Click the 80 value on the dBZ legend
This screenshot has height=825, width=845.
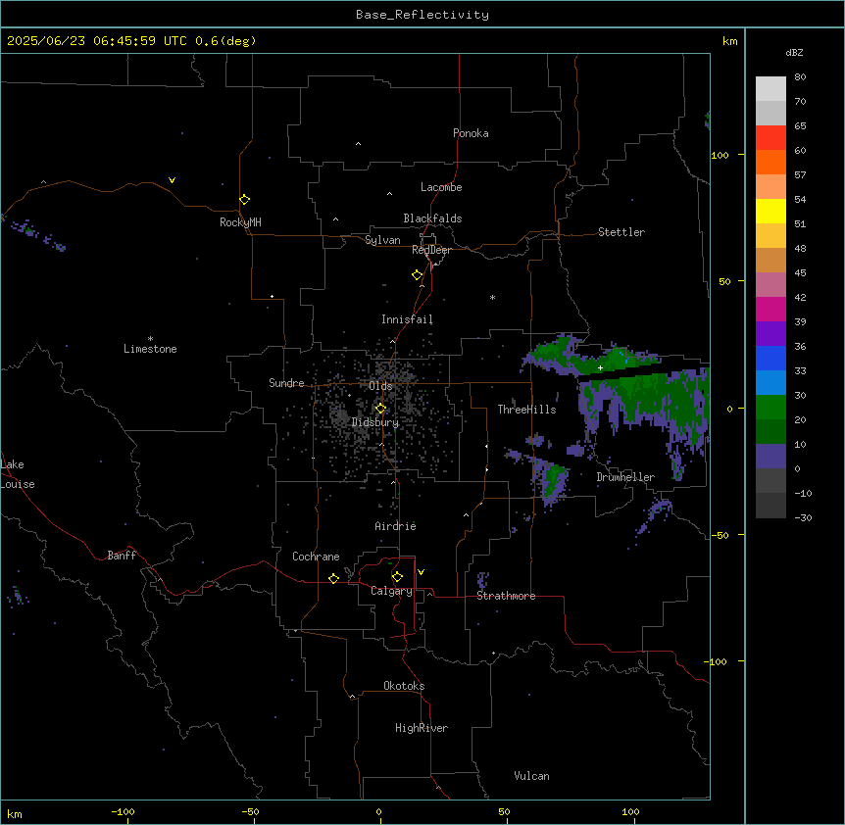tap(800, 77)
